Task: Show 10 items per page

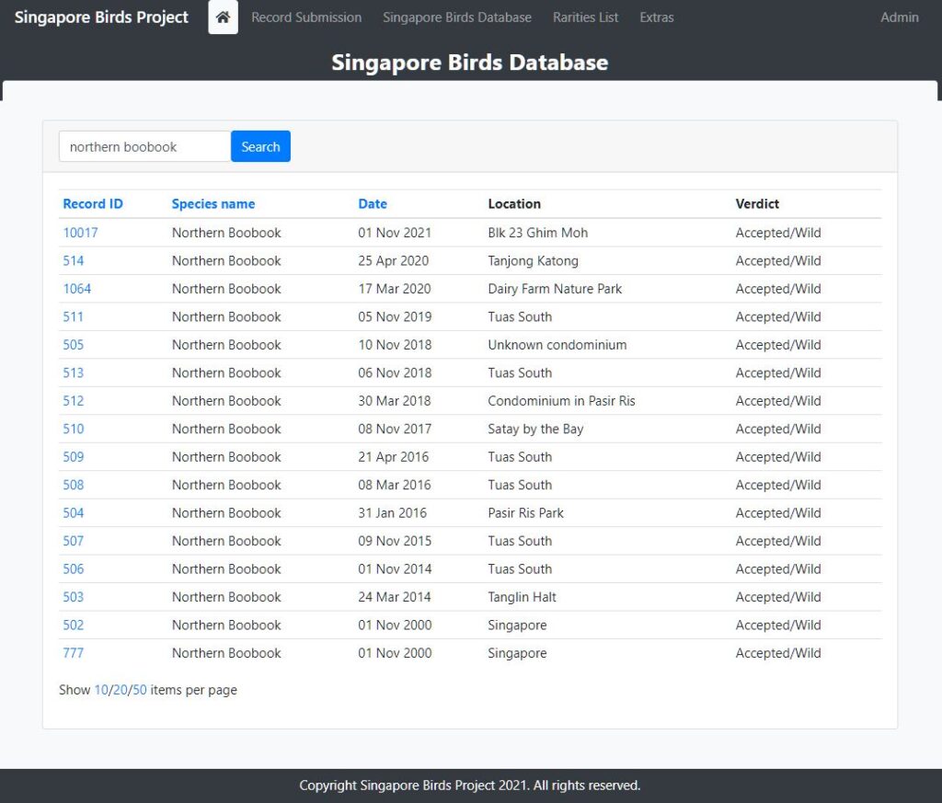Action: pyautogui.click(x=100, y=690)
